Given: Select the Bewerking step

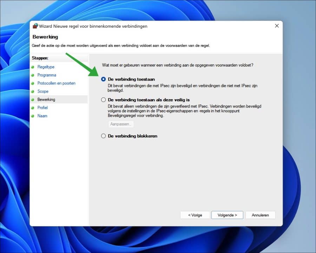Looking at the screenshot, I should pyautogui.click(x=46, y=100).
